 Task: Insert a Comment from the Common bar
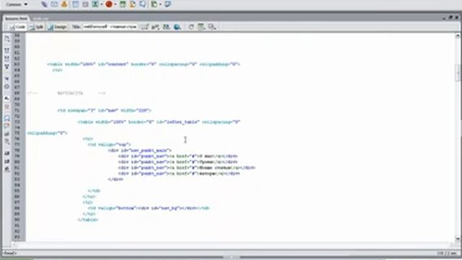(142, 4)
